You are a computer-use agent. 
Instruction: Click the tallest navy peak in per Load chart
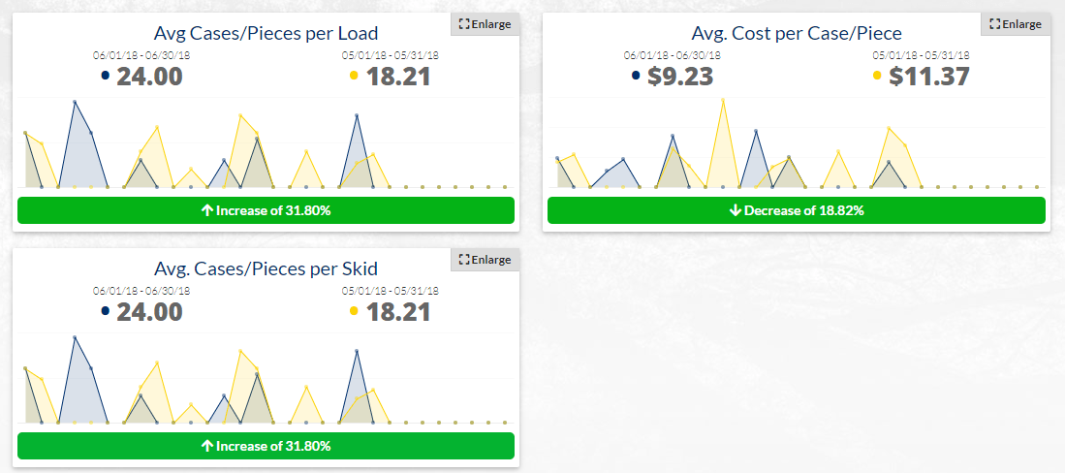pyautogui.click(x=75, y=102)
